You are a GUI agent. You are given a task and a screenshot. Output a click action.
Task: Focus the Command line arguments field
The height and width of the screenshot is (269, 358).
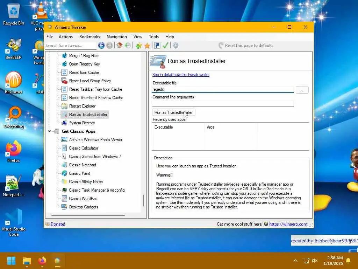click(x=223, y=103)
